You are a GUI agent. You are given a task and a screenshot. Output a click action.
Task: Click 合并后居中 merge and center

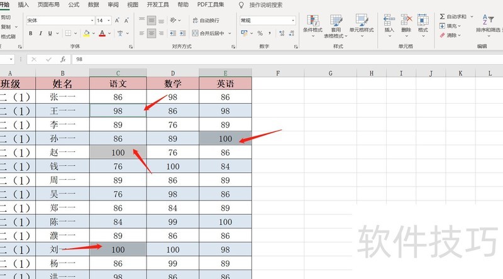click(208, 33)
